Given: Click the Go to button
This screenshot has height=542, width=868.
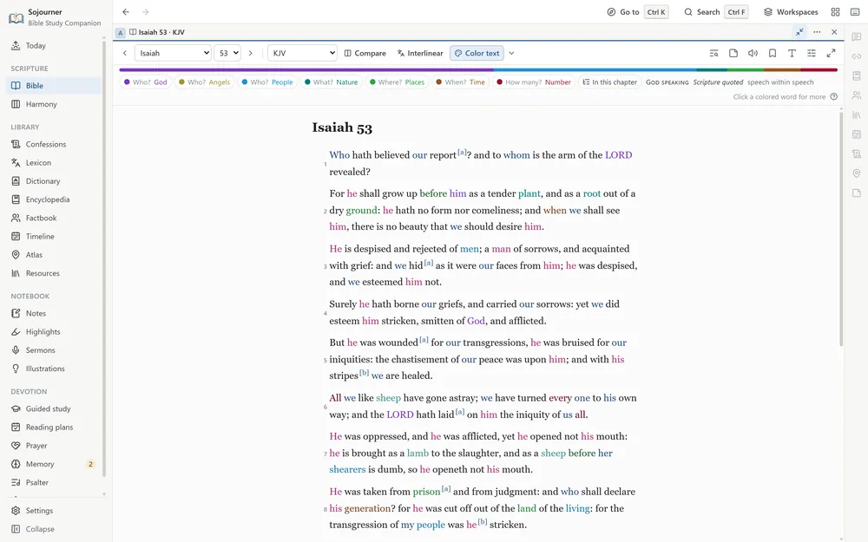Looking at the screenshot, I should pyautogui.click(x=638, y=11).
